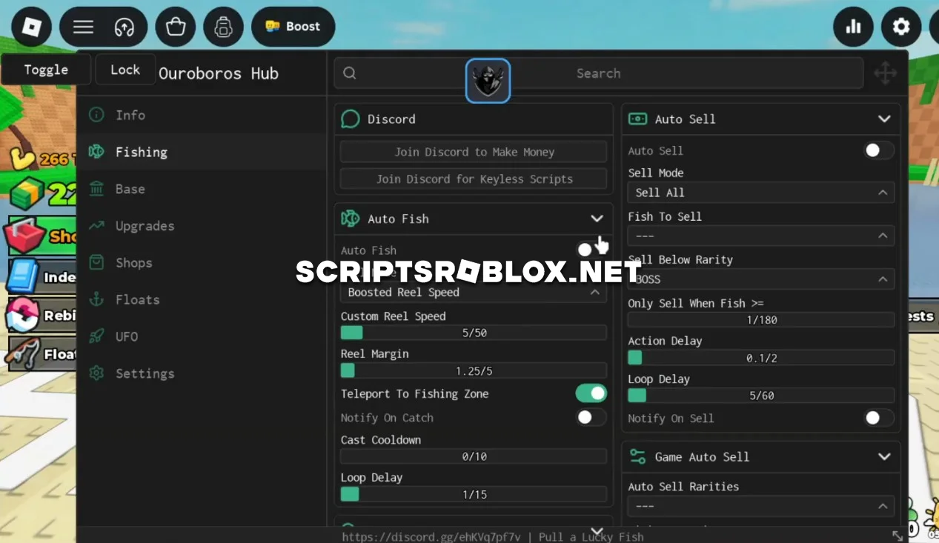Click the move window cross-arrows icon
Image resolution: width=939 pixels, height=543 pixels.
point(886,73)
